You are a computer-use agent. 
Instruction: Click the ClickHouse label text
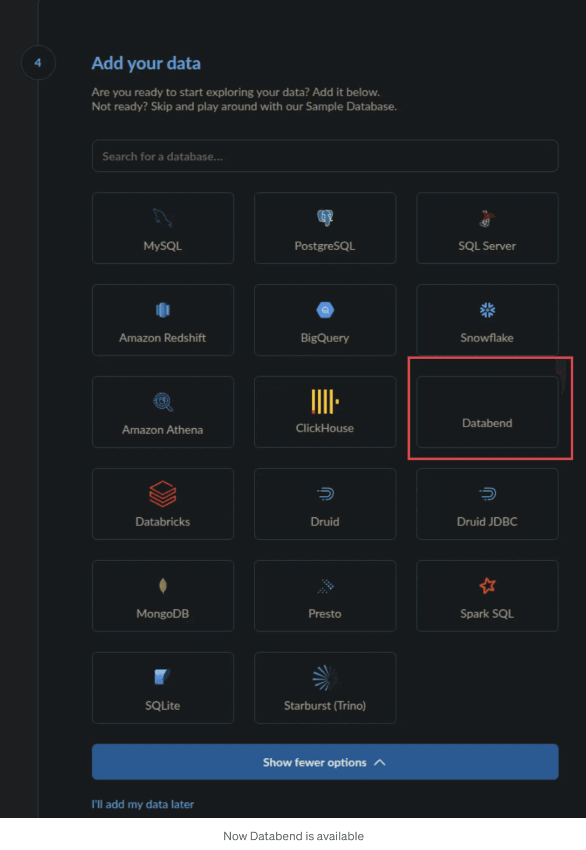coord(325,428)
